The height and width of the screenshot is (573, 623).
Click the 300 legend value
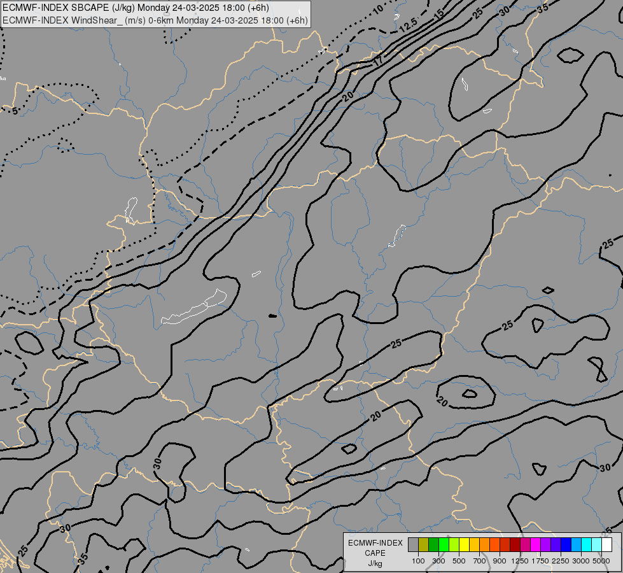(x=438, y=561)
